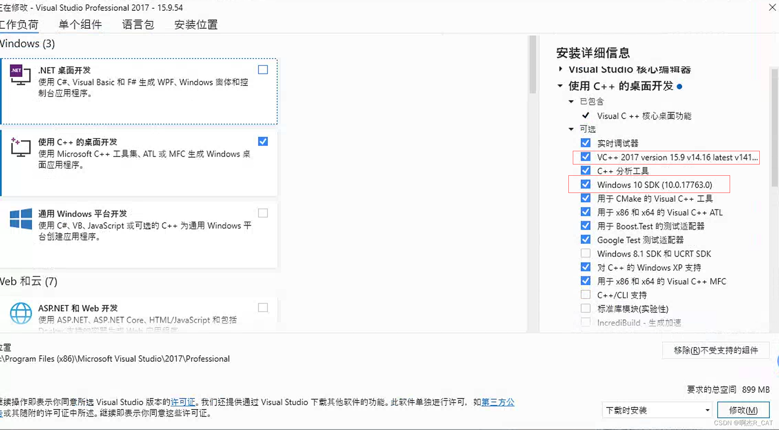Click the 移除(R)不受支持的组件 button
Image resolution: width=779 pixels, height=430 pixels.
tap(716, 350)
